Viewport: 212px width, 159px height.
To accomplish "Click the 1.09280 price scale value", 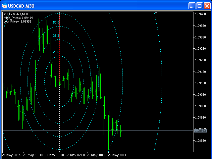I will [x=200, y=49].
